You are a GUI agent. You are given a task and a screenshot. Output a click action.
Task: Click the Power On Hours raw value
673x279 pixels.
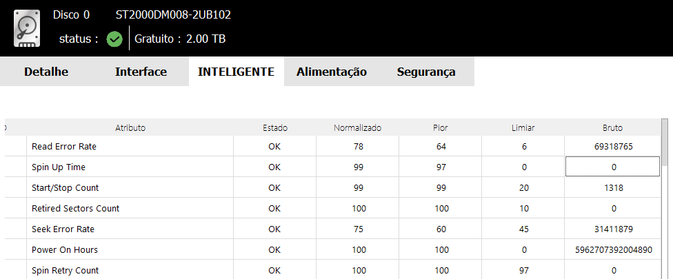point(613,250)
